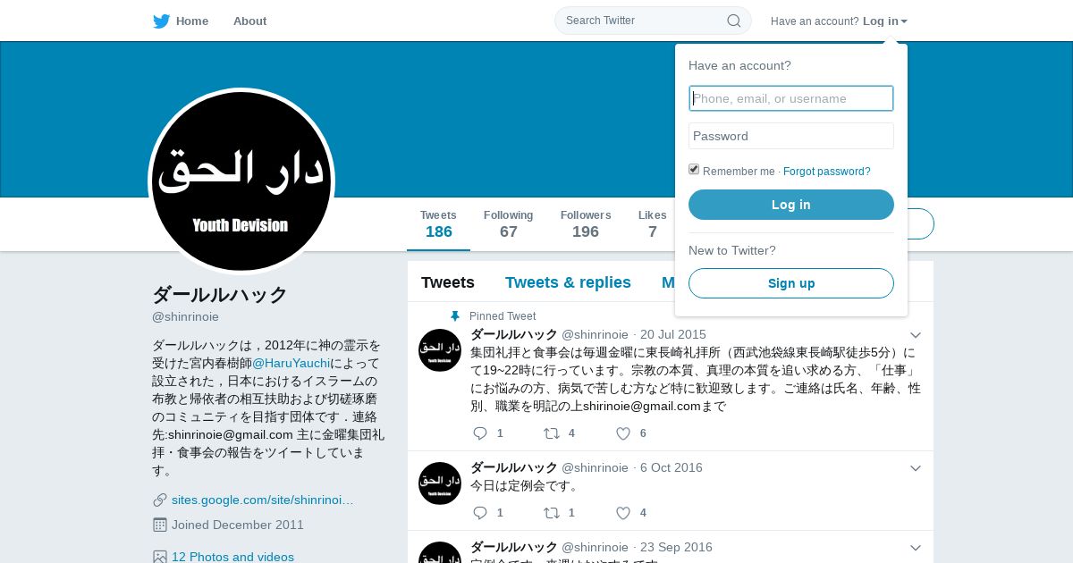This screenshot has height=563, width=1073.
Task: Focus the Password input field
Action: (x=791, y=136)
